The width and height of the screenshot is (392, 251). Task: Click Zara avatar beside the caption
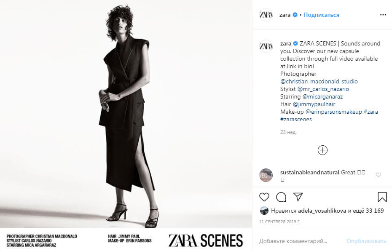click(x=266, y=46)
